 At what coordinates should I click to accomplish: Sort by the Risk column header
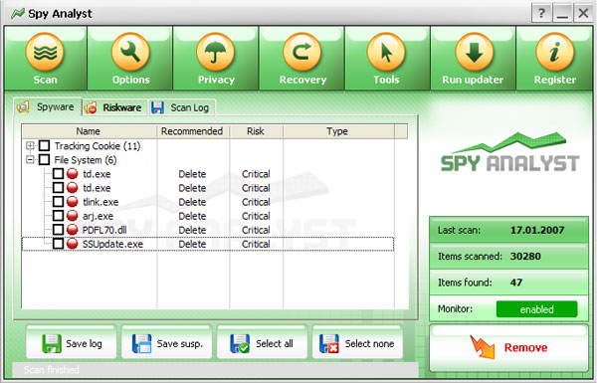[256, 131]
